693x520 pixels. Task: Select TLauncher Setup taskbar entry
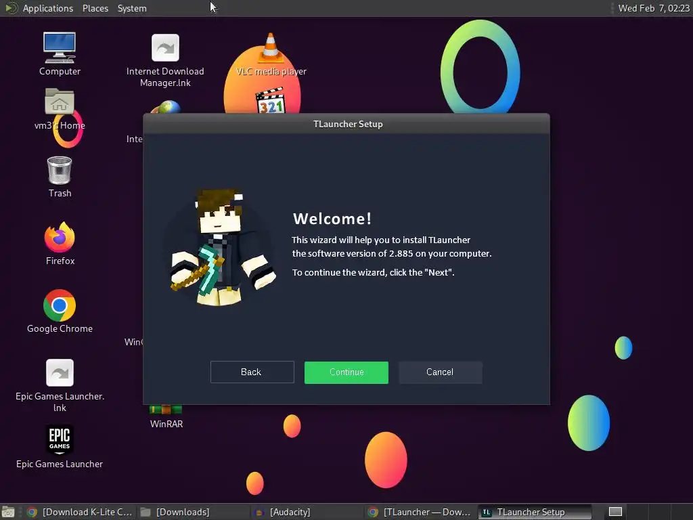534,512
